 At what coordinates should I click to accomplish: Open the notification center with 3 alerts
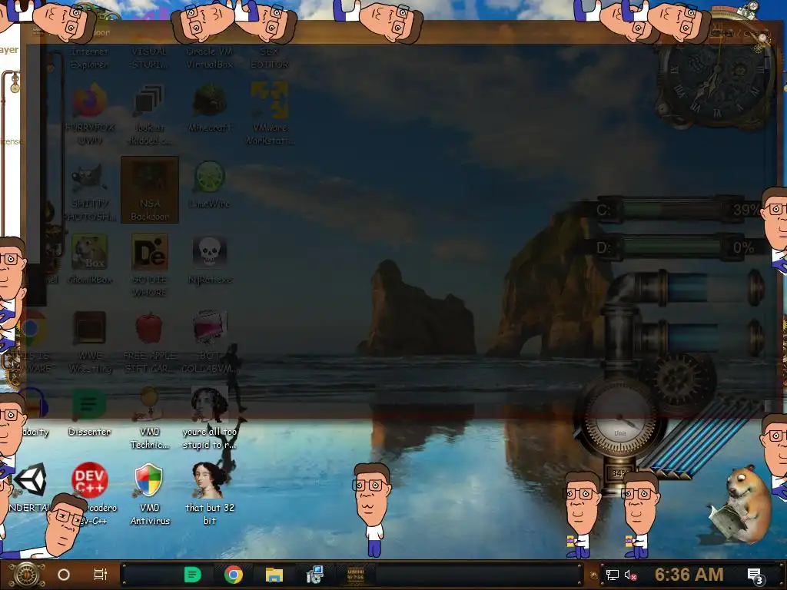755,576
